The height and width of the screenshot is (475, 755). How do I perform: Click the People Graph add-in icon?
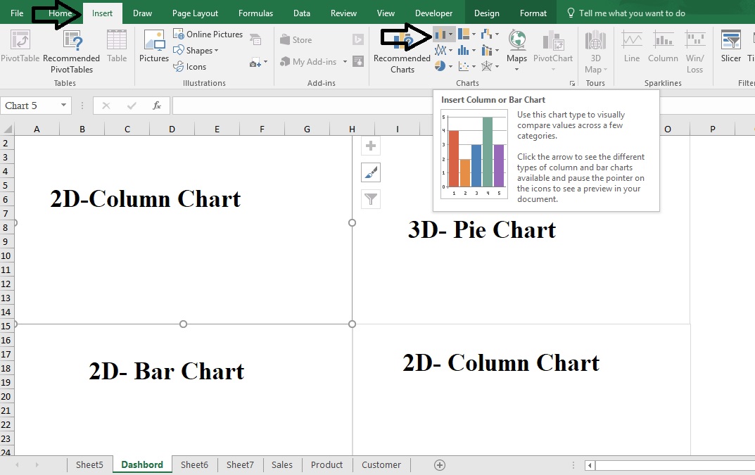pyautogui.click(x=357, y=61)
